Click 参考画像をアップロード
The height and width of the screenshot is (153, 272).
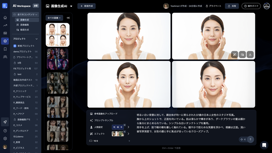pos(104,114)
